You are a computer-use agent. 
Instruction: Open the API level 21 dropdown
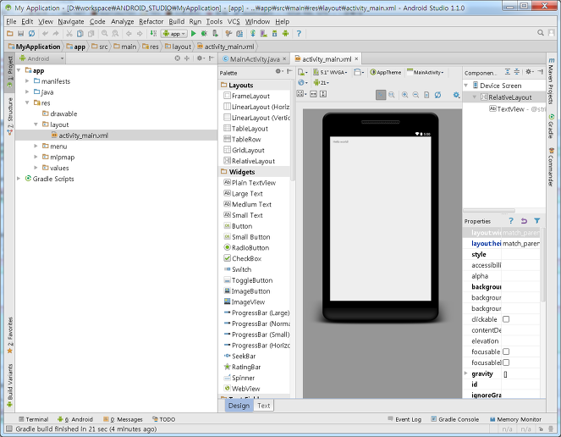(x=322, y=83)
